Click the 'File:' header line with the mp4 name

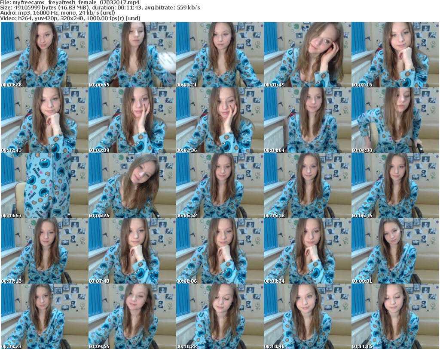(70, 3)
